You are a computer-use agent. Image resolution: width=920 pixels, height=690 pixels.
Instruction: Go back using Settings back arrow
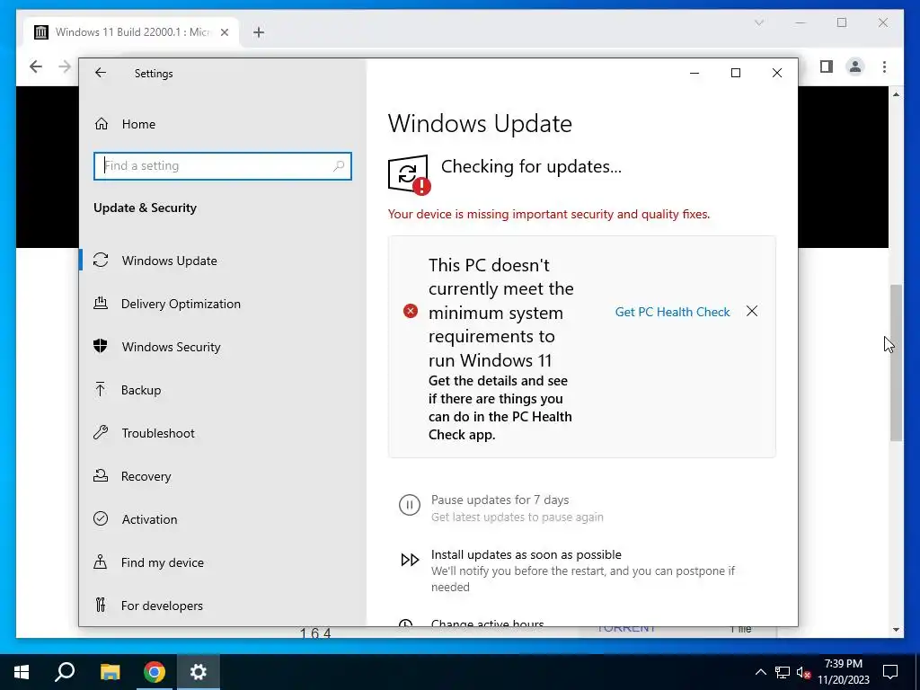[101, 73]
